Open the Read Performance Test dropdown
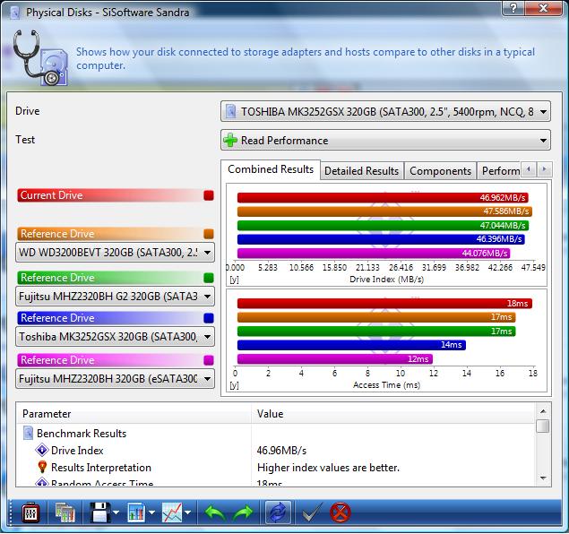The image size is (569, 534). point(385,140)
